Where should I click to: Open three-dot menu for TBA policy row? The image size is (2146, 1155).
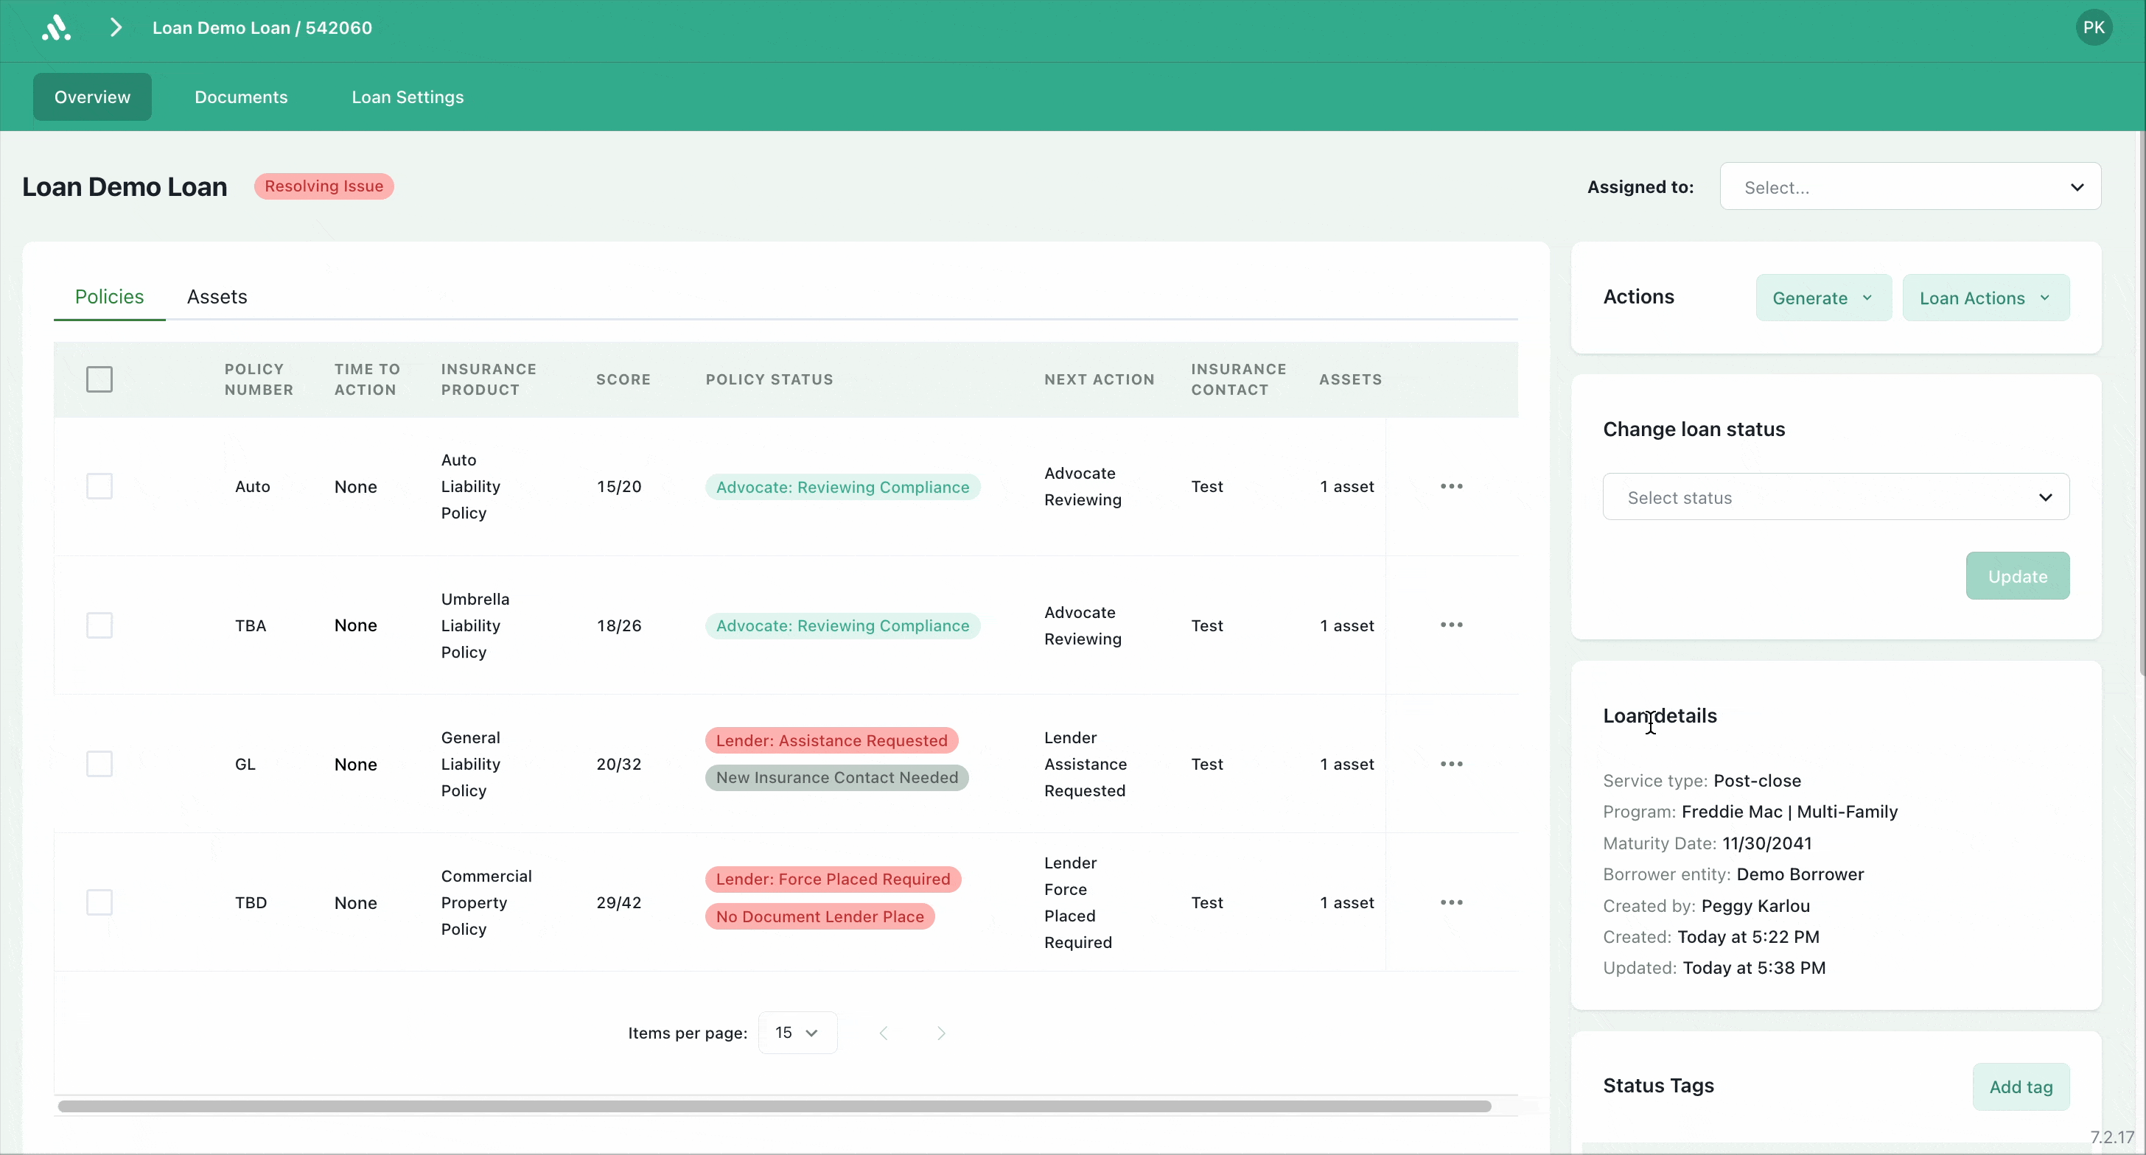coord(1451,625)
